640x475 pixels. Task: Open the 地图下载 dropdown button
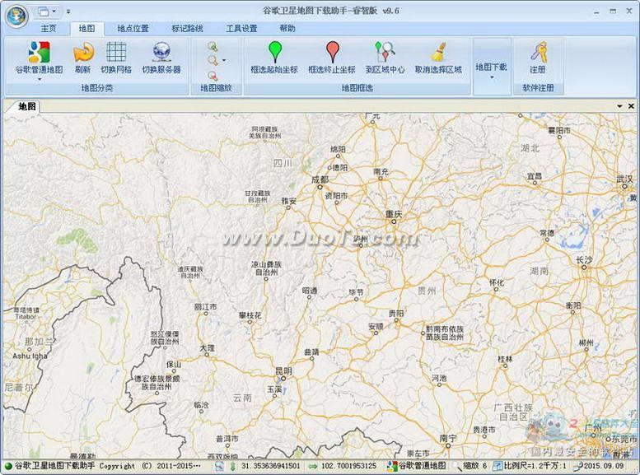pyautogui.click(x=492, y=68)
